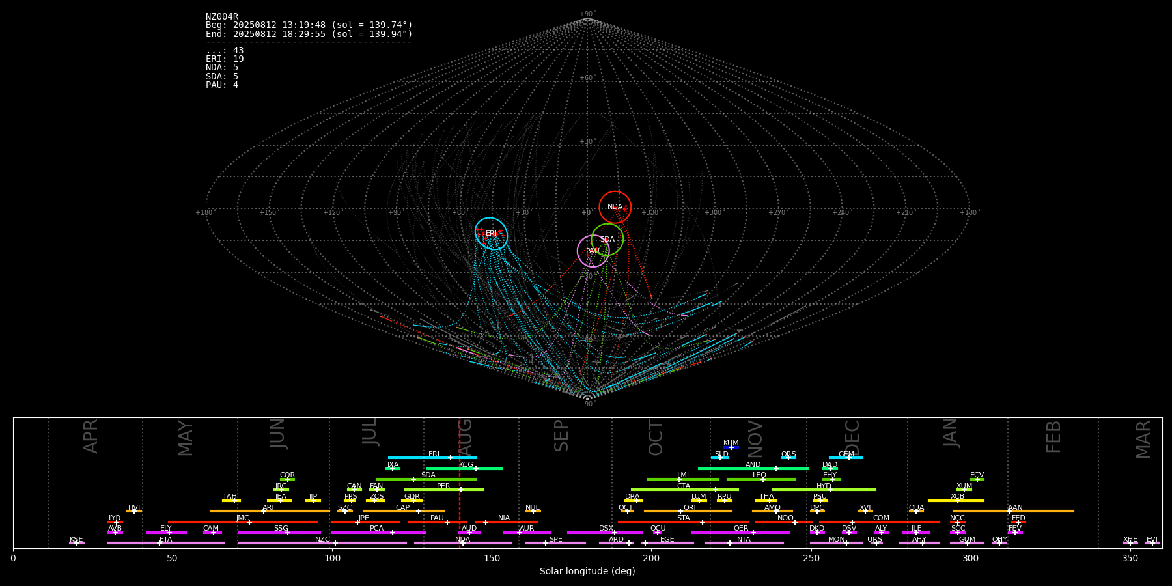This screenshot has height=586, width=1172.
Task: Click the +330 longitude label on sky map
Action: (650, 213)
